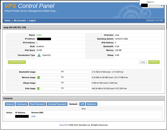This screenshot has width=167, height=130.
Task: Log out via the Logout link
Action: tap(32, 21)
